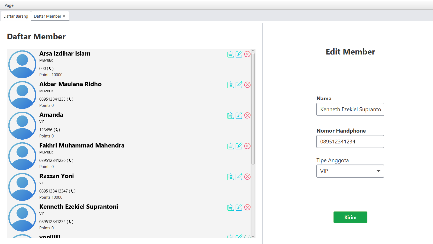
Task: Click phone number 089512341235
Action: [x=52, y=99]
